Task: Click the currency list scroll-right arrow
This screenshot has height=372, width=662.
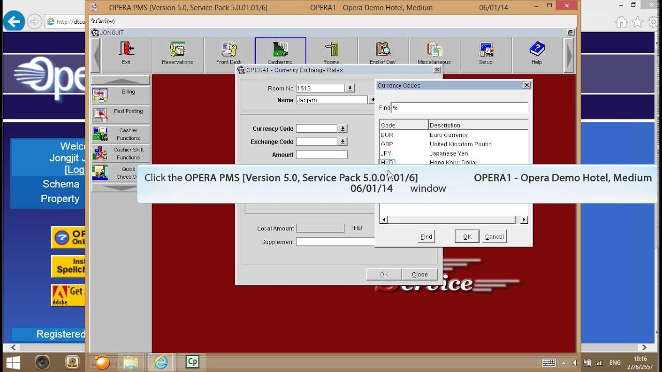Action: (524, 220)
